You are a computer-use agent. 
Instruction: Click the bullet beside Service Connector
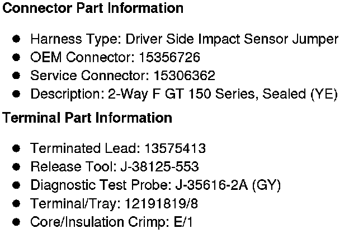pos(17,76)
